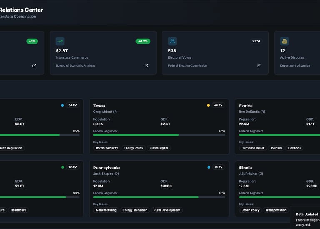This screenshot has height=229, width=320.
Task: Click the Interstate Commerce trend icon
Action: click(60, 41)
